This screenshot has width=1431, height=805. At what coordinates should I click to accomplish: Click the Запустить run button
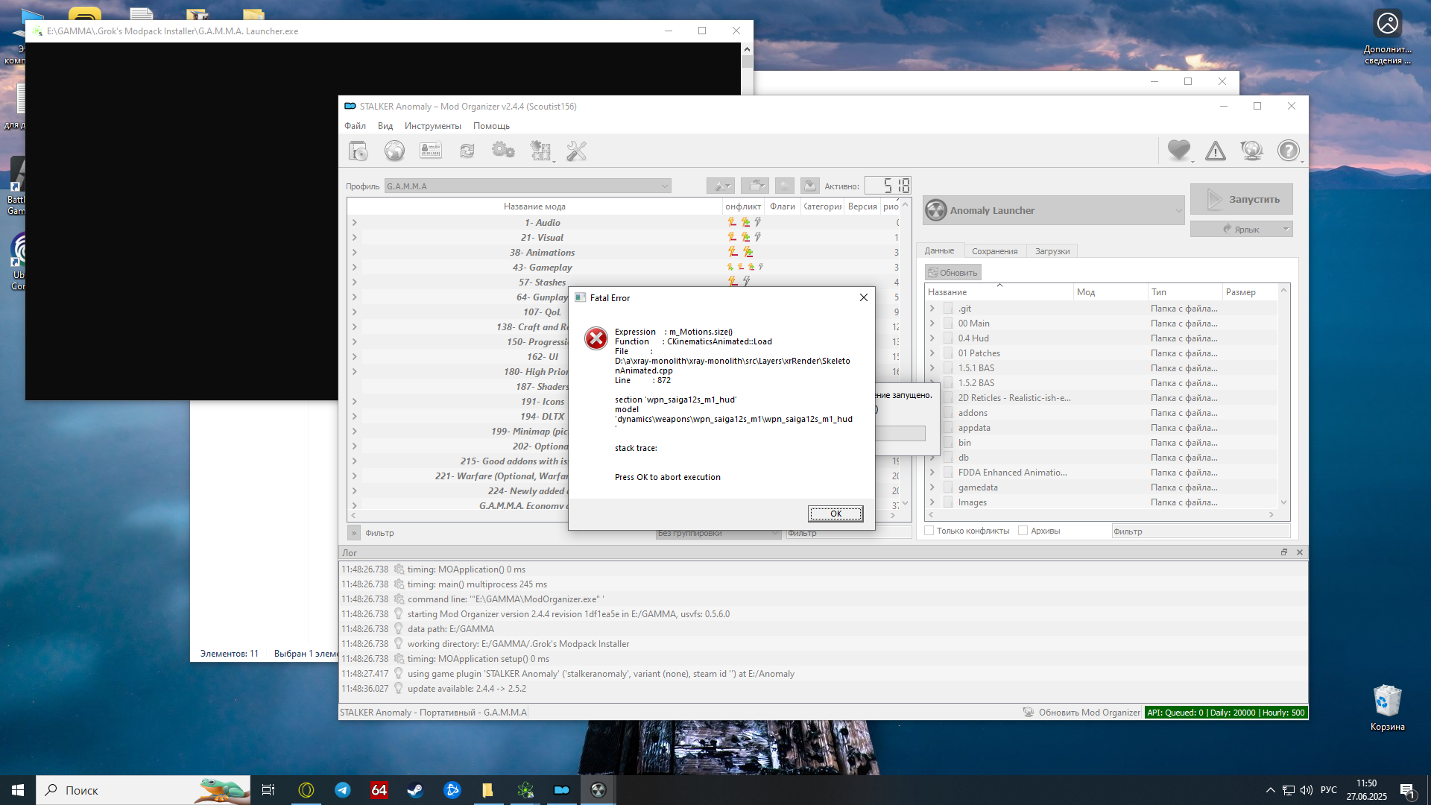1241,199
